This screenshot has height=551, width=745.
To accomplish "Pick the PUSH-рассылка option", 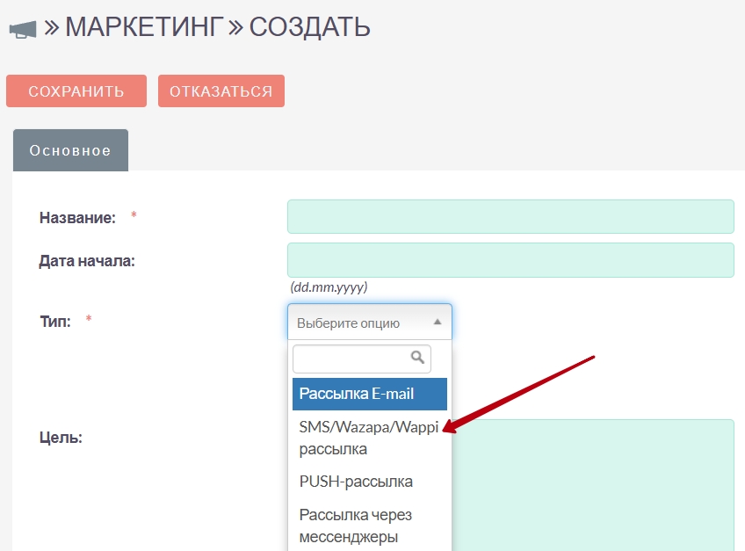I will point(356,482).
